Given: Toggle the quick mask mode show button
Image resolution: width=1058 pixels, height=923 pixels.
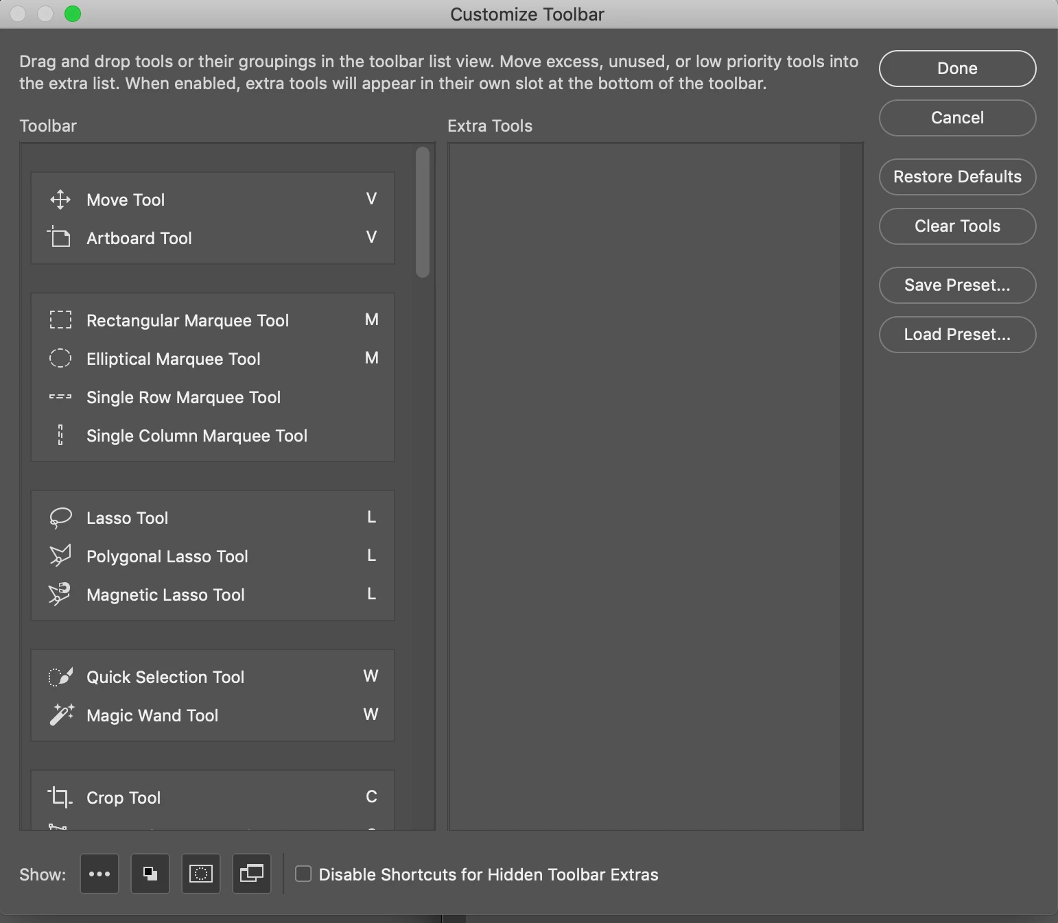Looking at the screenshot, I should [x=201, y=874].
